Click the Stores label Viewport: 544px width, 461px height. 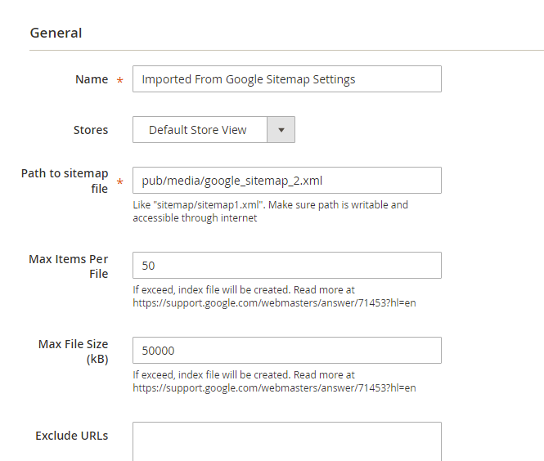(91, 130)
